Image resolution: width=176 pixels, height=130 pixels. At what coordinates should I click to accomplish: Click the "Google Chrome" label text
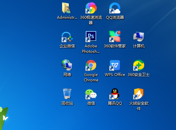[91, 77]
